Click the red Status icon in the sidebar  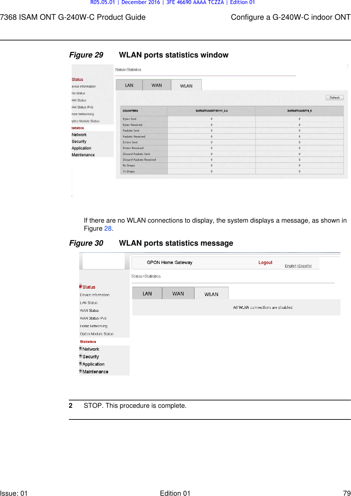[x=81, y=287]
